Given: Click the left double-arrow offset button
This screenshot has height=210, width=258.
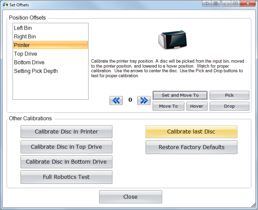Looking at the screenshot, I should [116, 100].
